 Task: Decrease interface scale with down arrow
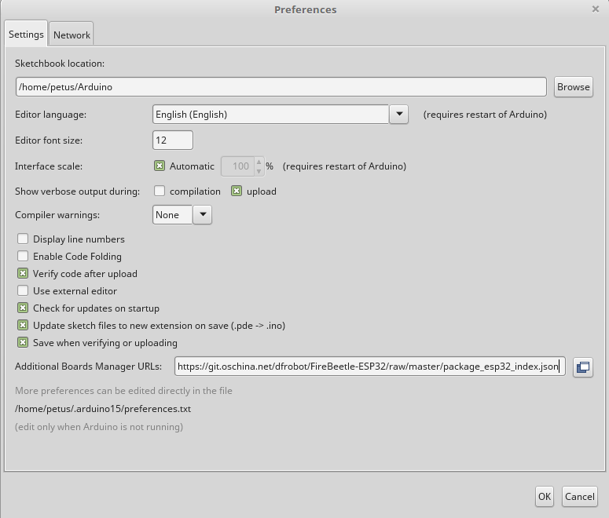coord(259,171)
